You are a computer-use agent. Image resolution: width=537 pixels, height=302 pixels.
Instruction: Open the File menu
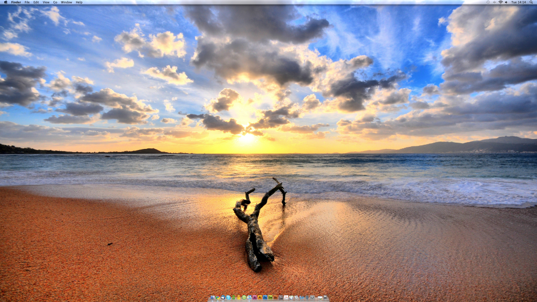pyautogui.click(x=27, y=2)
